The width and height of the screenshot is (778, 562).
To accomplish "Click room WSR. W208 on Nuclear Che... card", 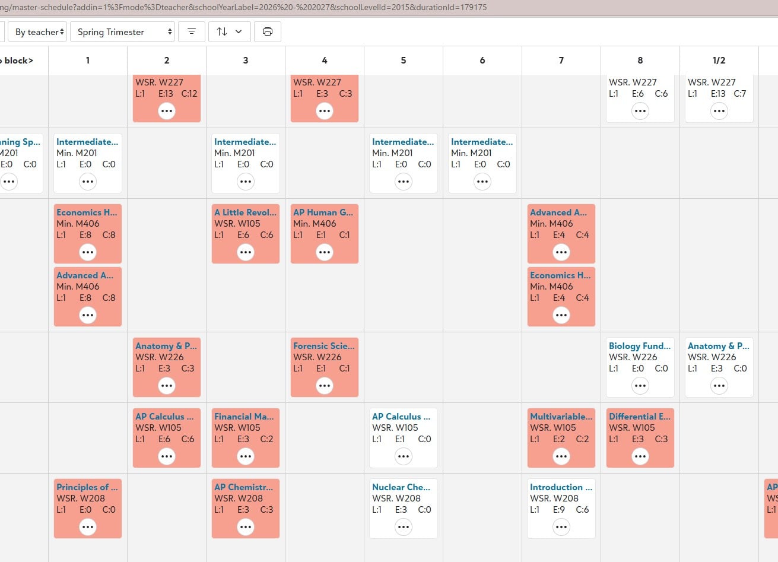I will coord(396,499).
